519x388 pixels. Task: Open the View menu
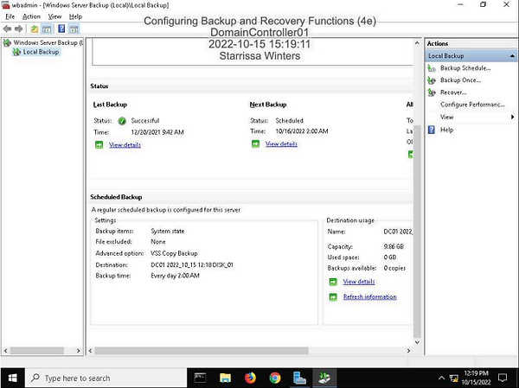[x=54, y=16]
